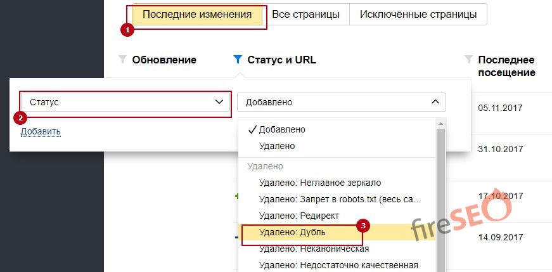Image resolution: width=552 pixels, height=272 pixels.
Task: Collapse the Добавлено value dropdown
Action: pos(342,102)
